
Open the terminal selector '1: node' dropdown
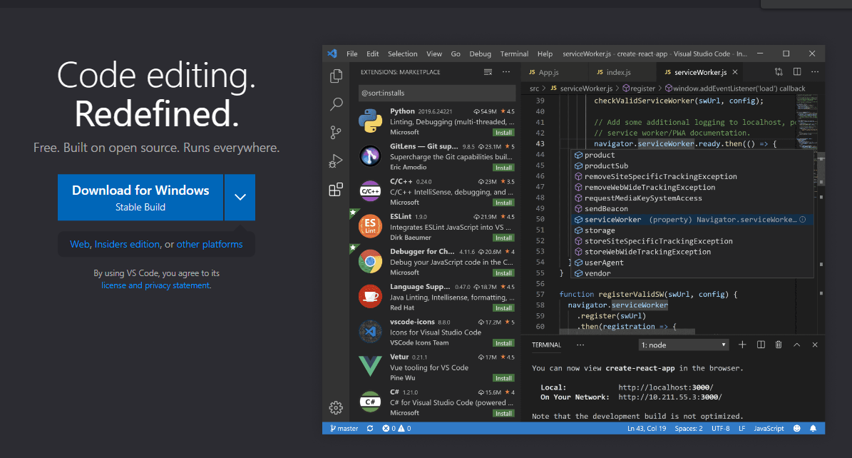pos(684,345)
